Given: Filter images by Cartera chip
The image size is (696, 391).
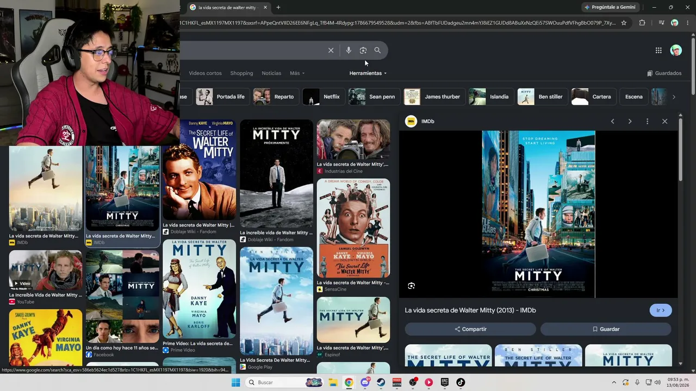Looking at the screenshot, I should [594, 97].
